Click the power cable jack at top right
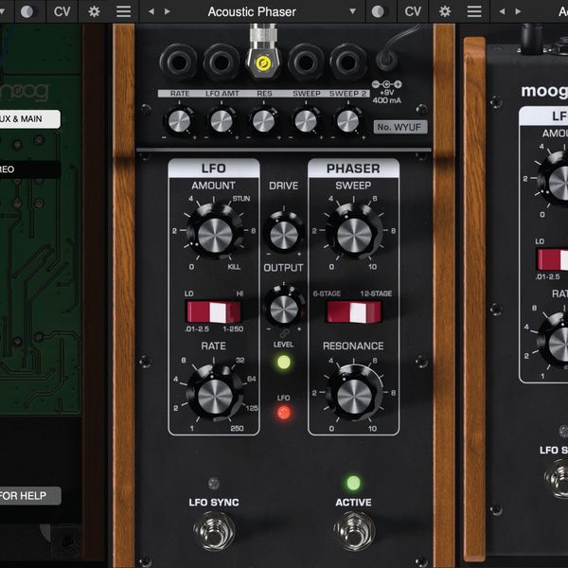Image resolution: width=568 pixels, height=568 pixels. tap(387, 60)
